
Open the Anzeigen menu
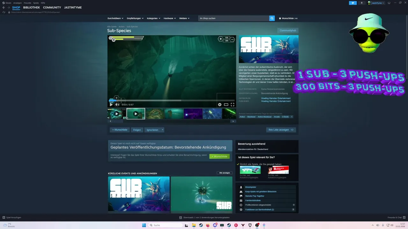point(18,3)
